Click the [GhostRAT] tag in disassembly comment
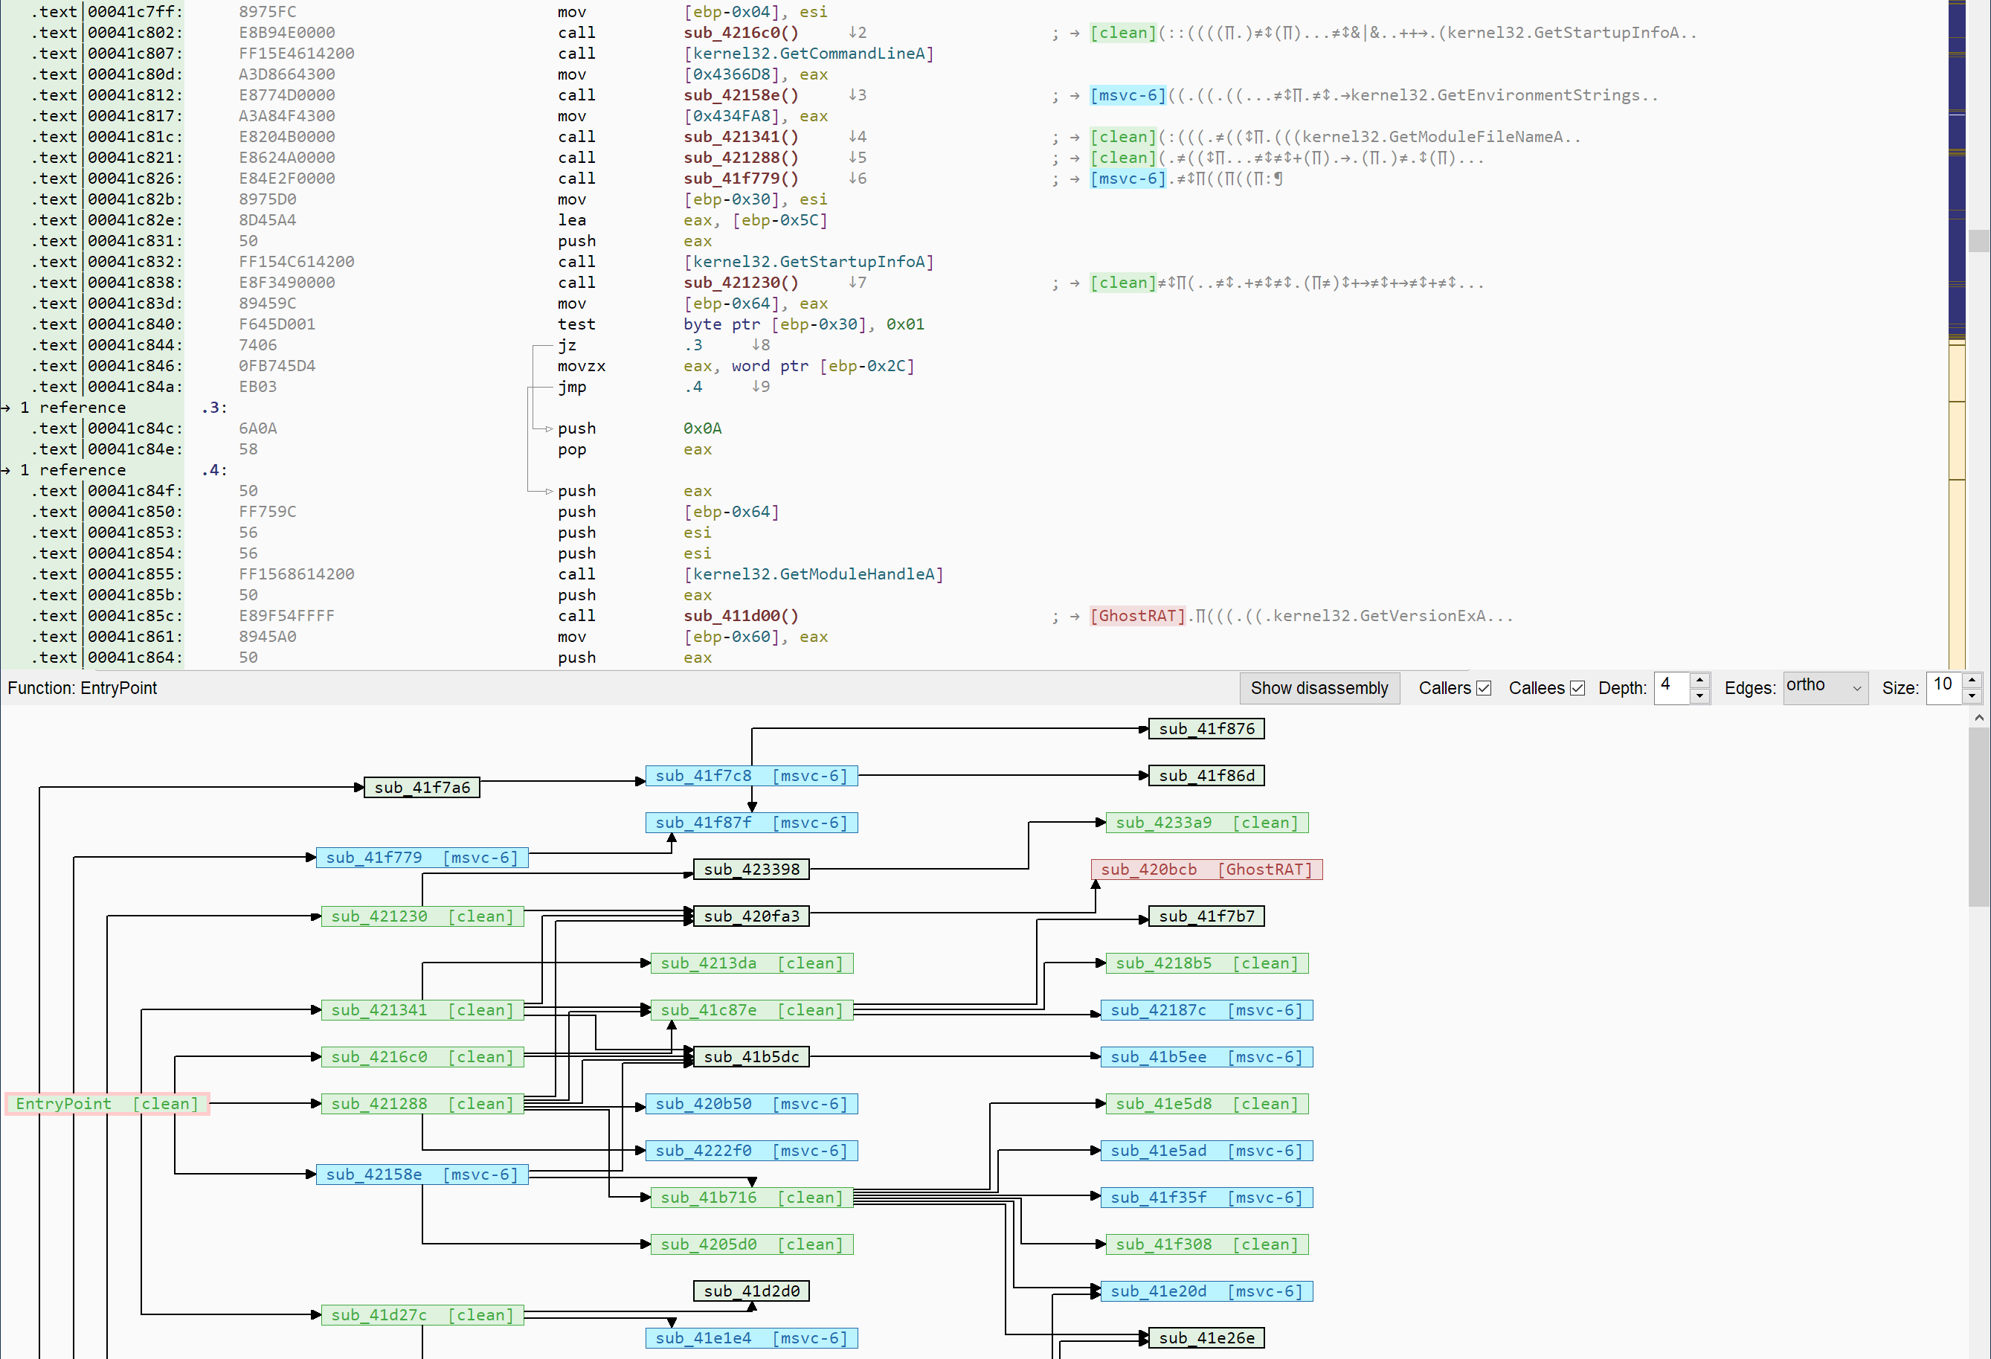The height and width of the screenshot is (1359, 1991). coord(1137,615)
